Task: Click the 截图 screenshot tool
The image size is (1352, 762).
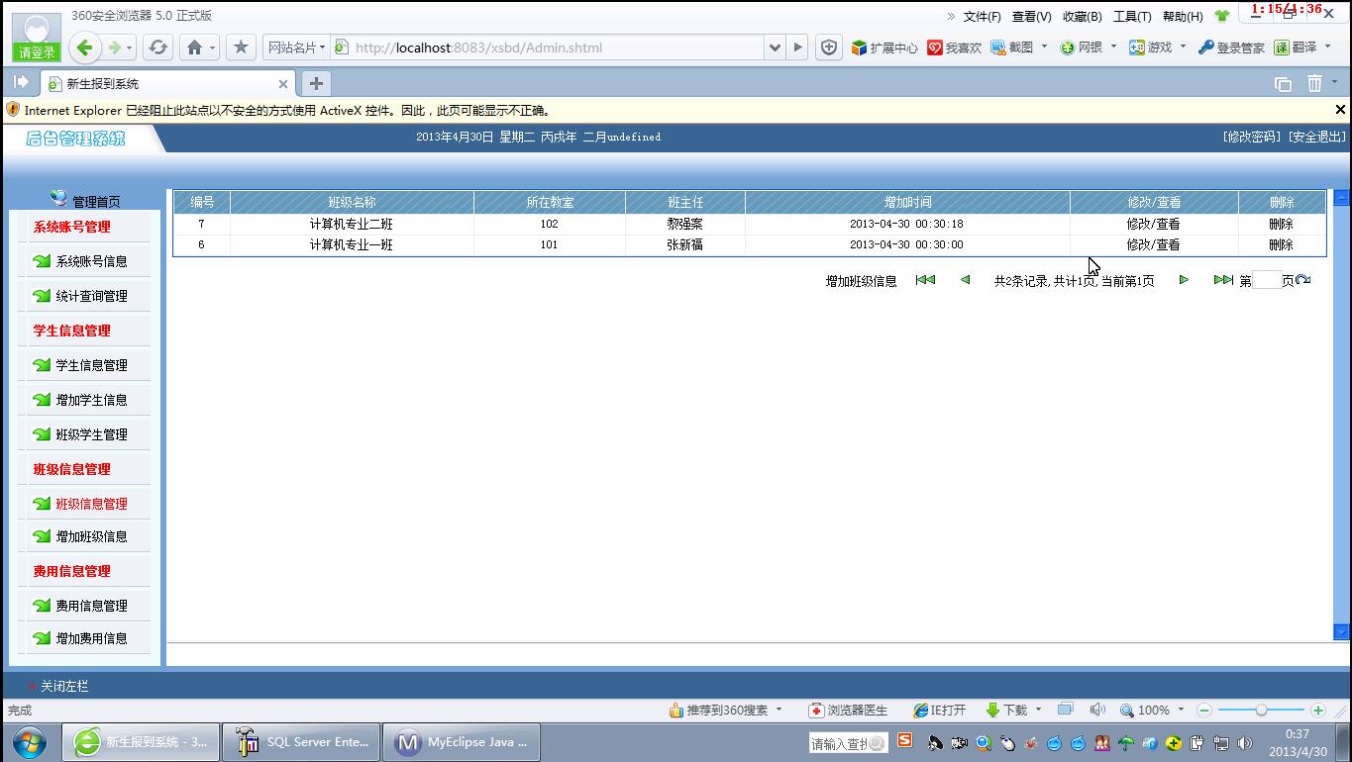Action: (1012, 48)
